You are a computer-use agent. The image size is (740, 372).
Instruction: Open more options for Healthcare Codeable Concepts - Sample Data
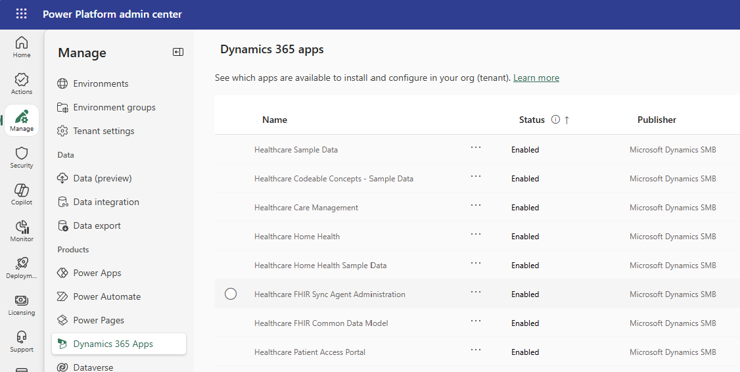click(x=476, y=176)
